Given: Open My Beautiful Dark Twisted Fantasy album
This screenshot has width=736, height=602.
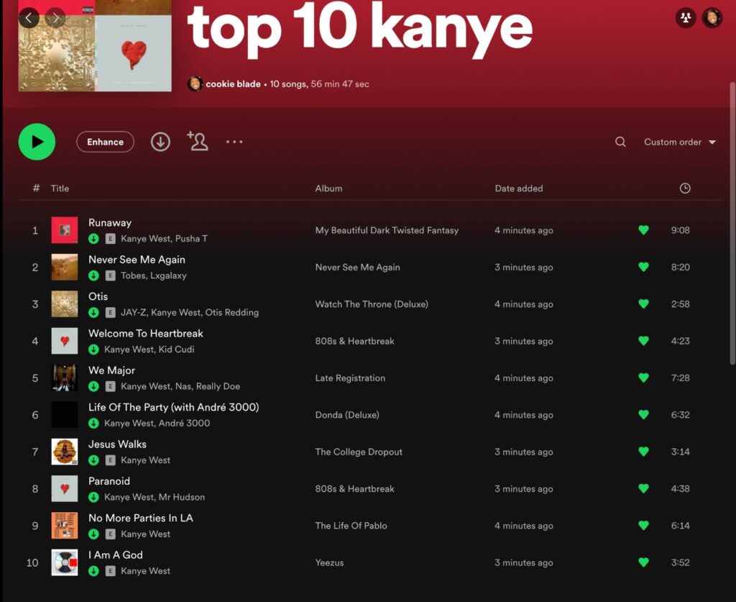Looking at the screenshot, I should tap(387, 230).
